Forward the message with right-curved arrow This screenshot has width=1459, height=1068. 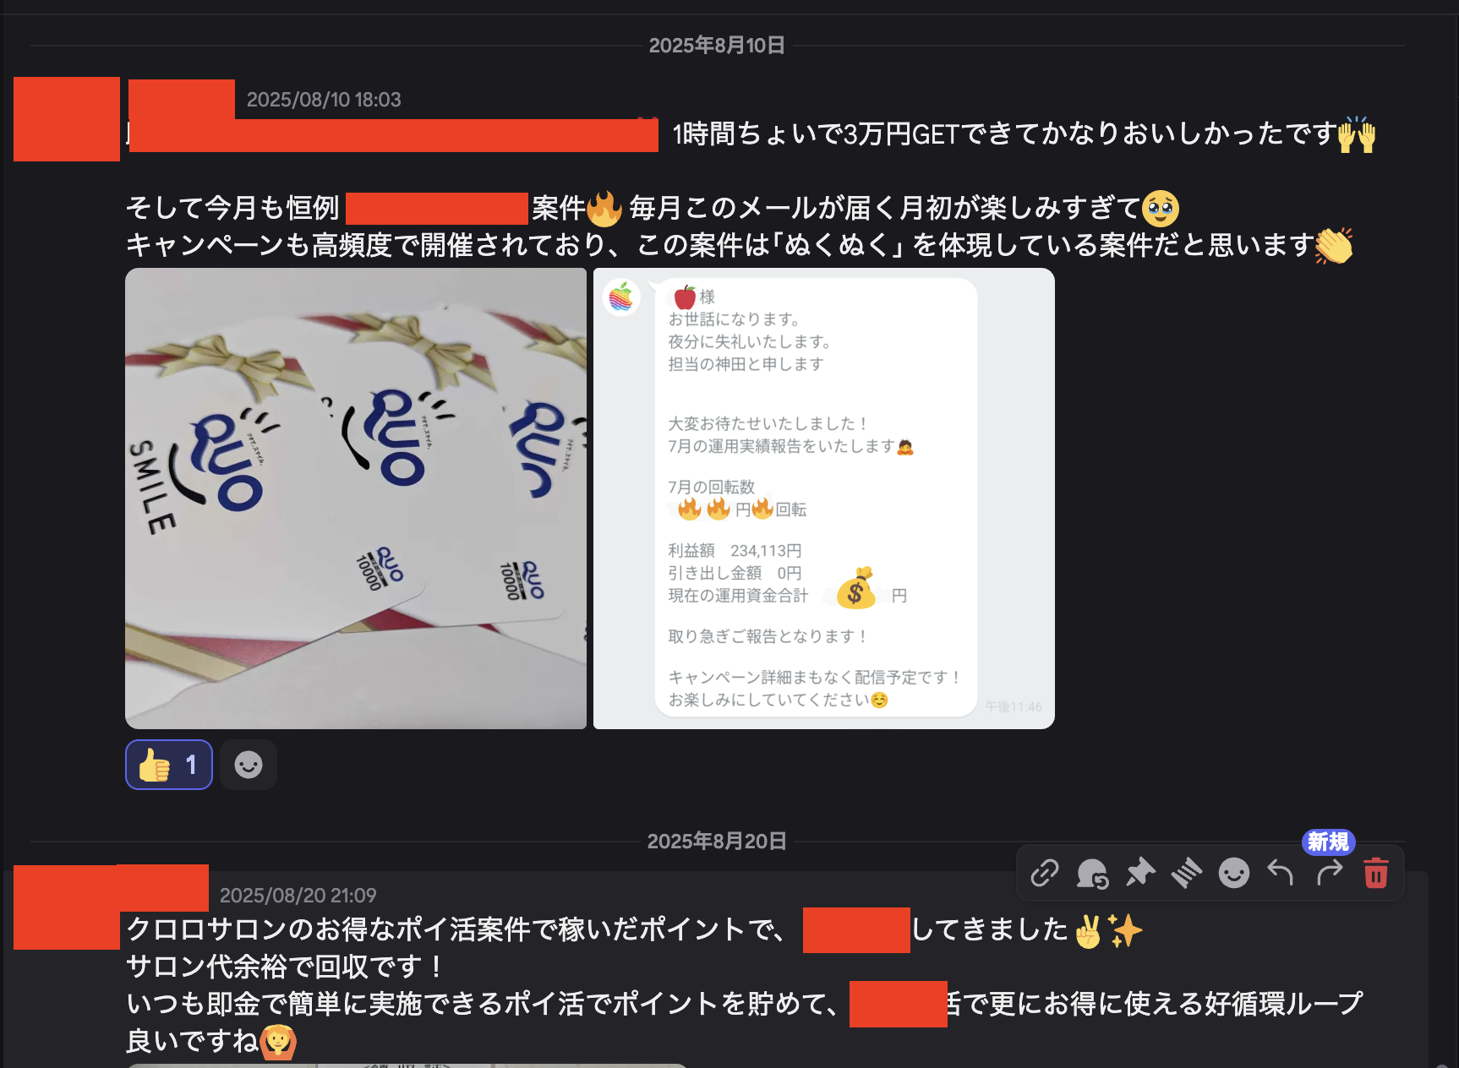point(1329,873)
